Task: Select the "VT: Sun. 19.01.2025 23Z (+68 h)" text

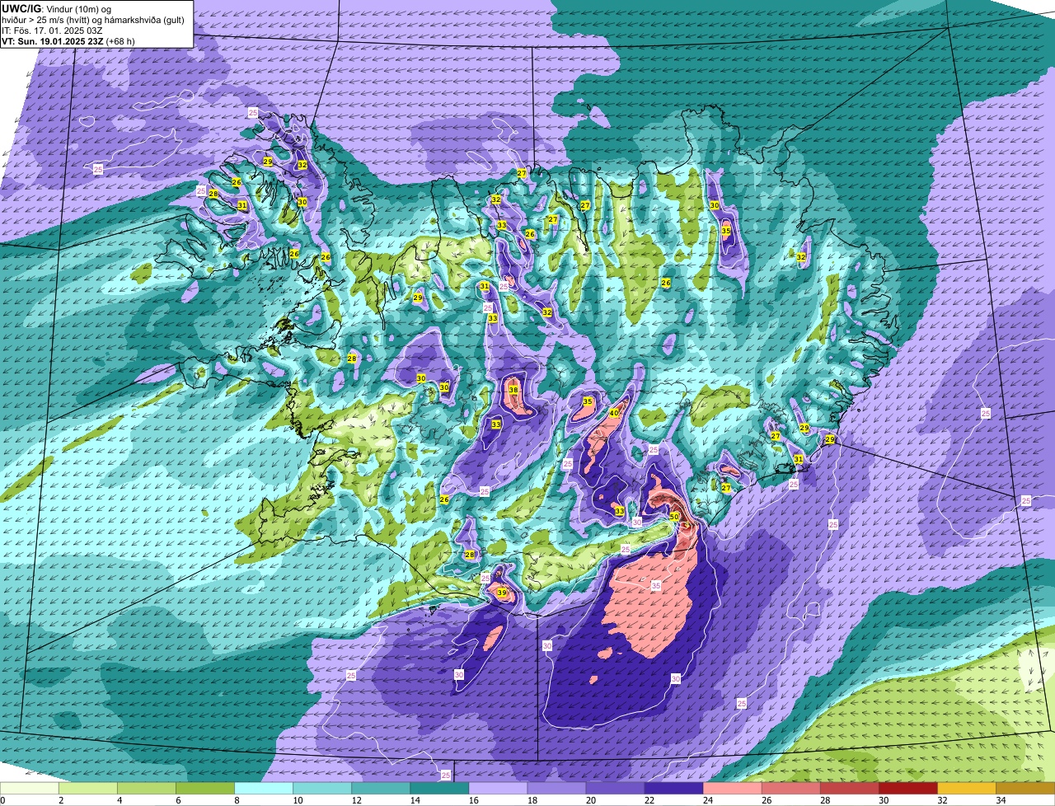Action: (x=68, y=41)
